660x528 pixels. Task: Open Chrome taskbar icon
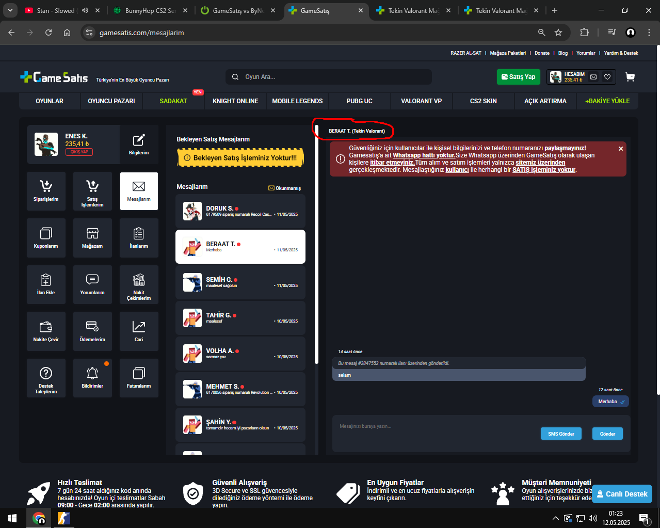(x=39, y=518)
